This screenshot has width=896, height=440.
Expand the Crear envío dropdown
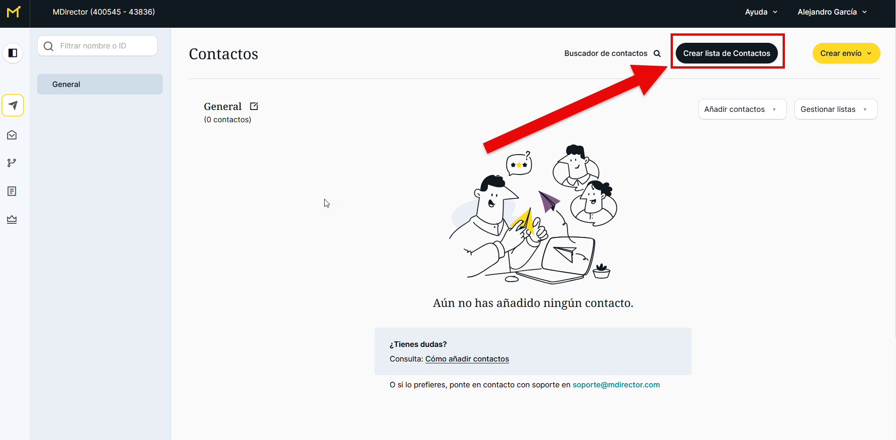(846, 54)
